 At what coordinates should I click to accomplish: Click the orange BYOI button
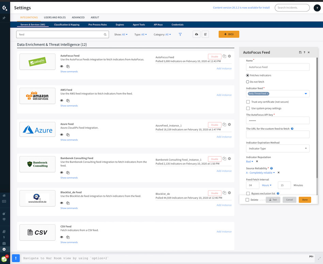pos(229,34)
